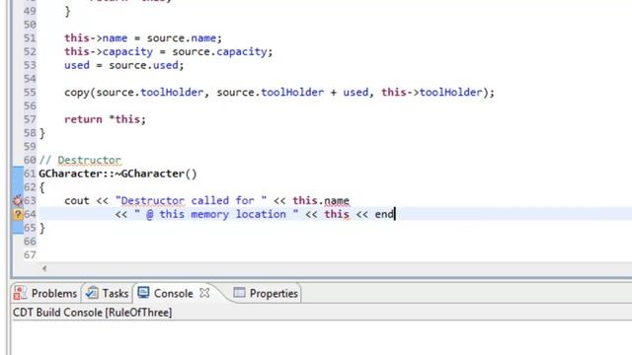
Task: Click the editor horizontal scroll left arrow
Action: point(44,268)
